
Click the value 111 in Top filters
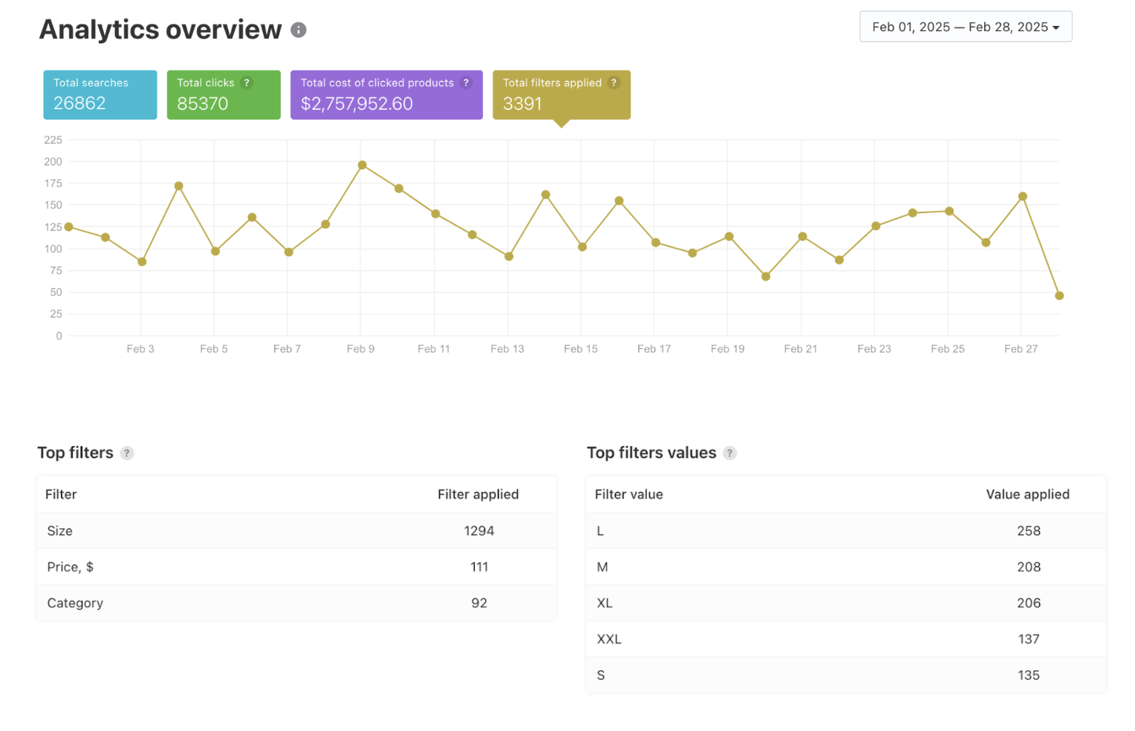point(479,567)
